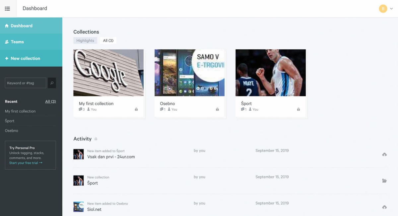Click "New item added to Osebno" label
This screenshot has width=398, height=216.
coord(107,204)
